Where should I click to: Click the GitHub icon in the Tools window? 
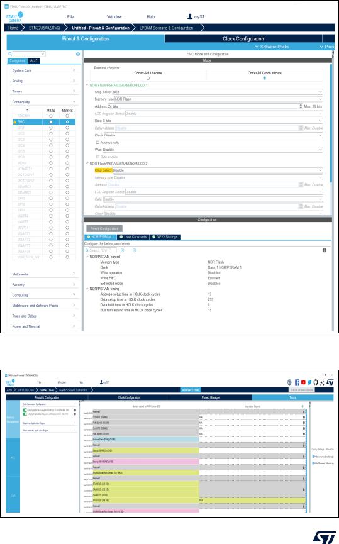click(x=315, y=382)
